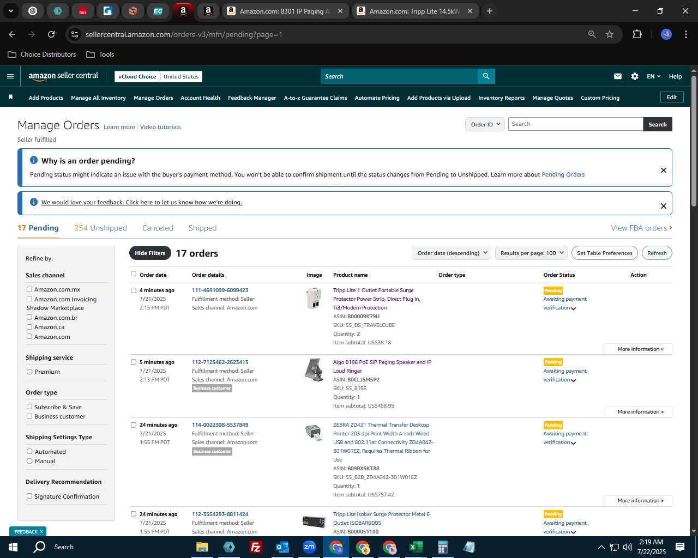Open the mail messages icon
Viewport: 698px width, 558px height.
tap(618, 76)
